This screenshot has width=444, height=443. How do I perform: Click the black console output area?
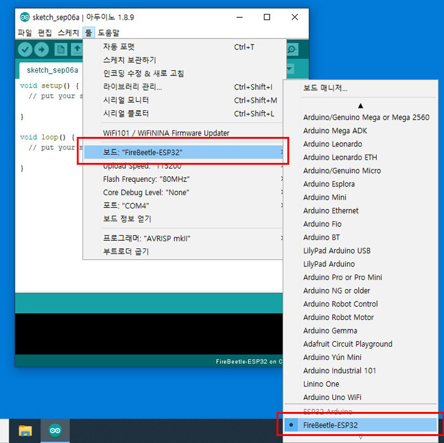[x=148, y=333]
